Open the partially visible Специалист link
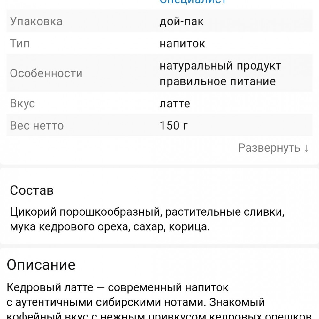 click(193, 2)
